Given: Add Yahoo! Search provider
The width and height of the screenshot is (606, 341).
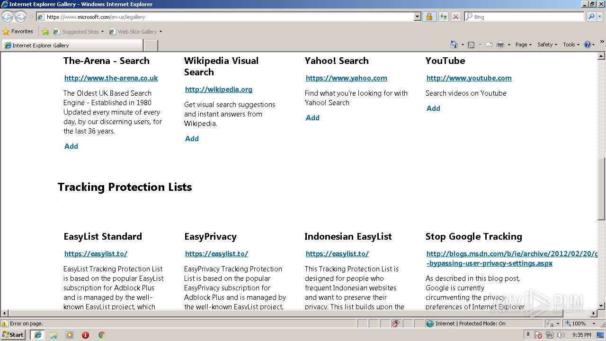Looking at the screenshot, I should tap(312, 118).
